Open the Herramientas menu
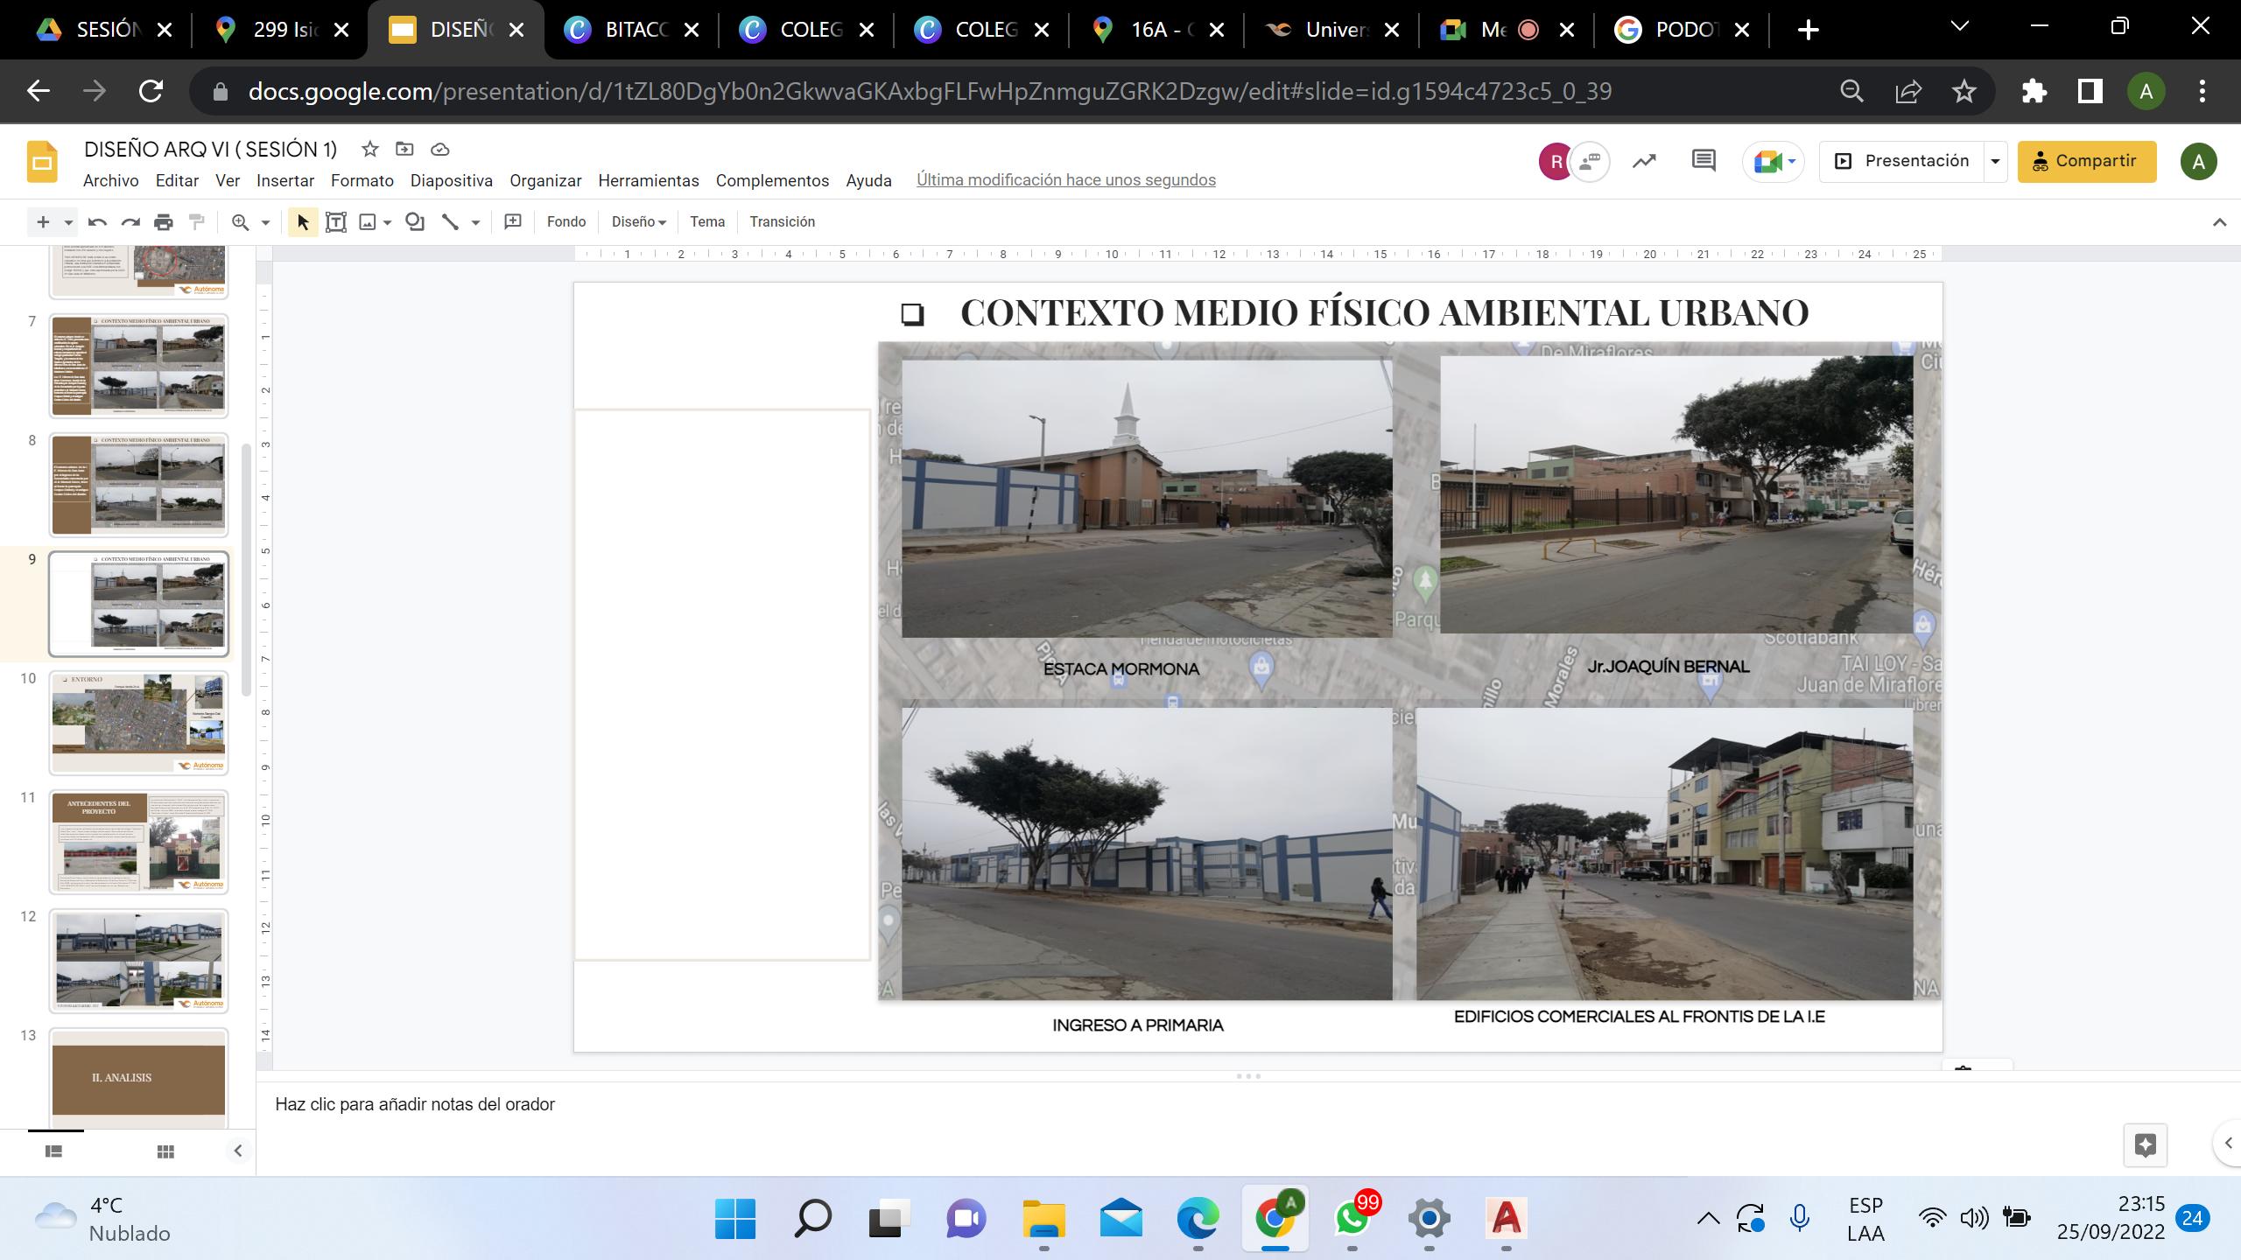 [648, 180]
